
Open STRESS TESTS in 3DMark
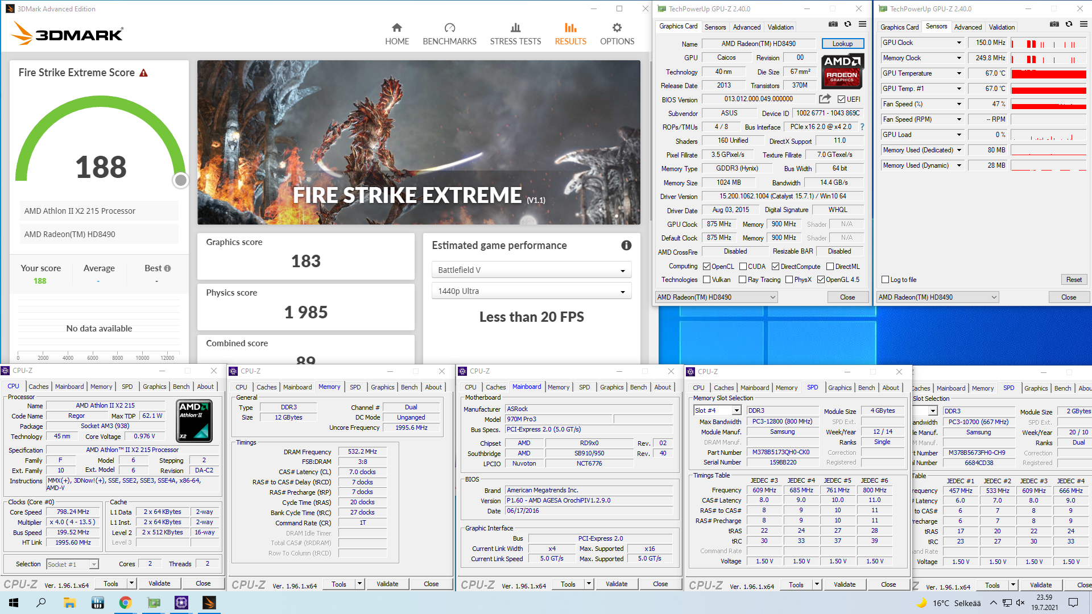tap(515, 34)
